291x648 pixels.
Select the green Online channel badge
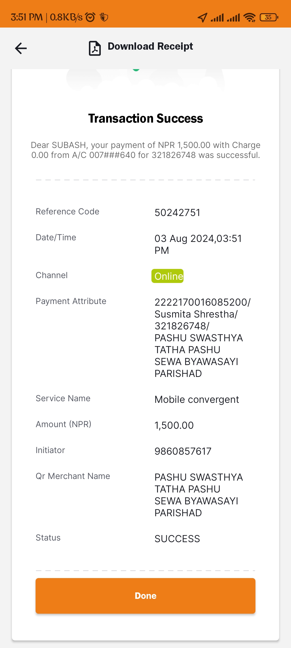point(168,276)
